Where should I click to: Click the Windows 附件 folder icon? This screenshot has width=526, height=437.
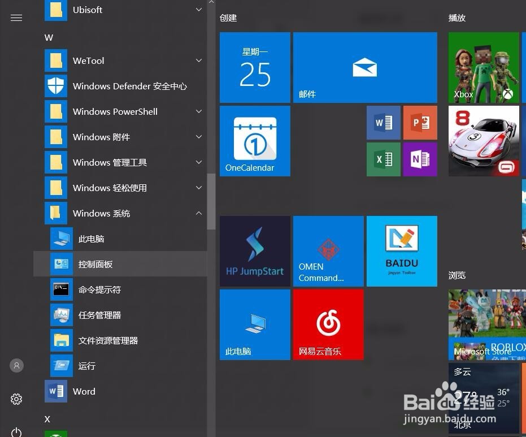56,137
